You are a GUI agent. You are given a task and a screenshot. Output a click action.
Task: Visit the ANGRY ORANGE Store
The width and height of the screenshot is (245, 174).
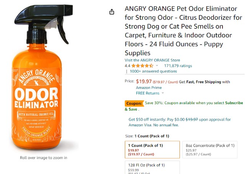pyautogui.click(x=152, y=60)
